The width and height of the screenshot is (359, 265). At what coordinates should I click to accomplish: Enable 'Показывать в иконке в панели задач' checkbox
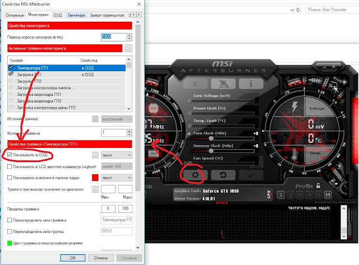10,178
